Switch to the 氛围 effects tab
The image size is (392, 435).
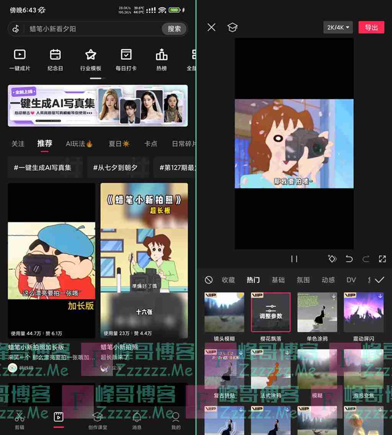(303, 280)
